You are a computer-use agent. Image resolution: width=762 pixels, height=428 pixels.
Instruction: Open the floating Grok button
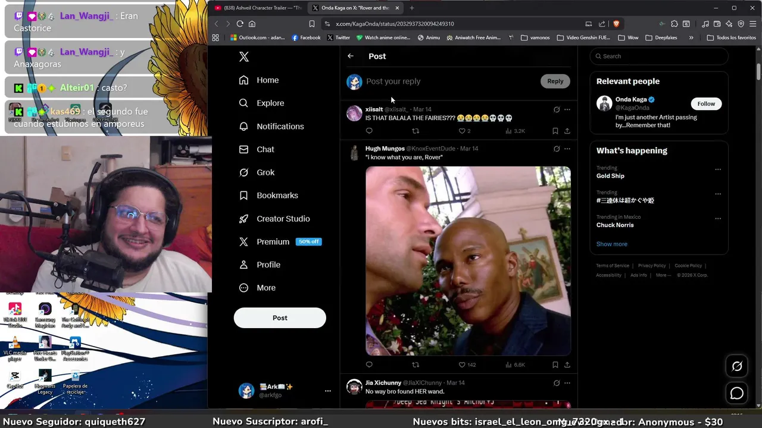tap(737, 366)
